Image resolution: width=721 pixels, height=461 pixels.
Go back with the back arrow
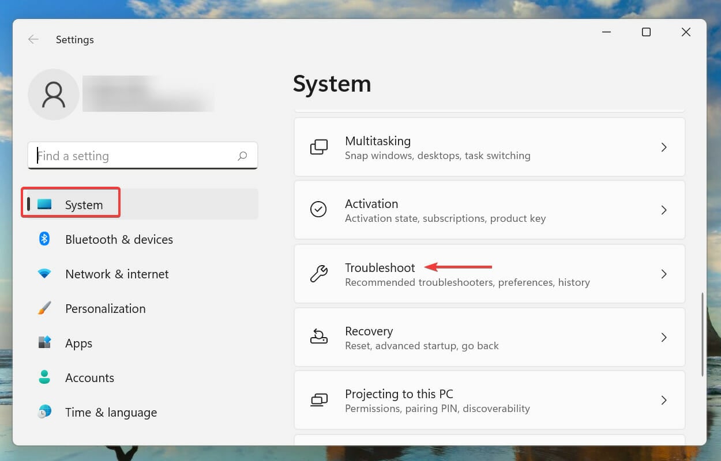click(33, 39)
